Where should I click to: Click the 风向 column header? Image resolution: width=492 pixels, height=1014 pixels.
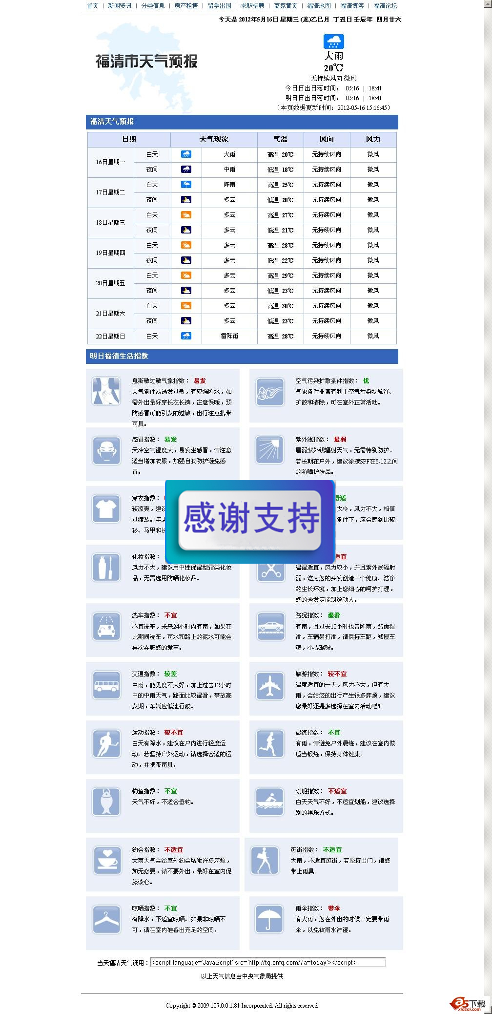click(327, 139)
